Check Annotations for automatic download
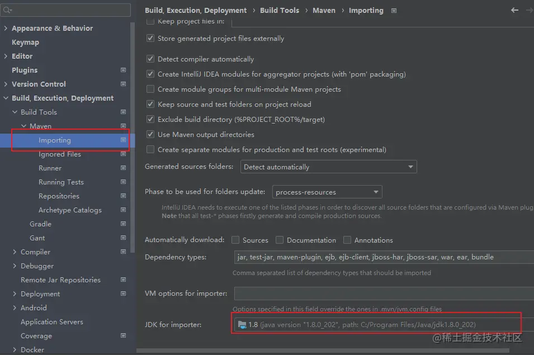Image resolution: width=534 pixels, height=355 pixels. pyautogui.click(x=347, y=240)
